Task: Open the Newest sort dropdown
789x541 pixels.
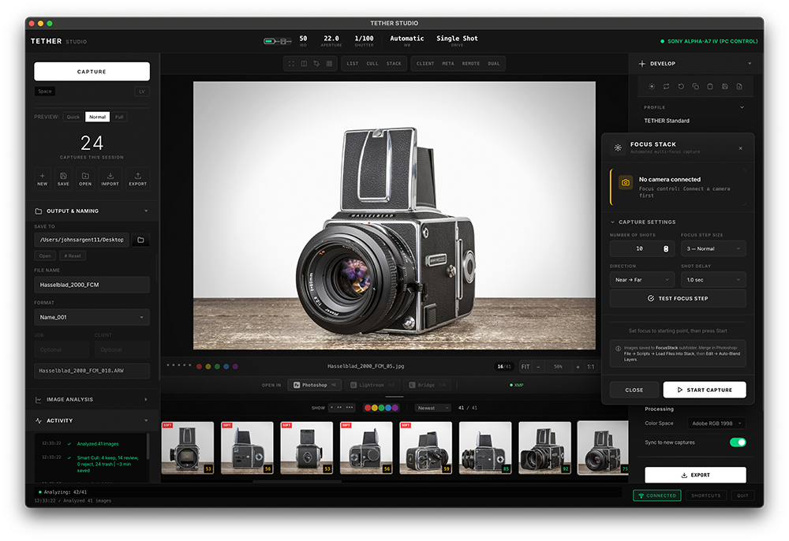Action: click(432, 409)
